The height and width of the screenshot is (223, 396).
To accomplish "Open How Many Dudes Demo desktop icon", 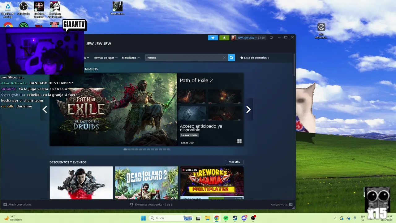I will [55, 10].
